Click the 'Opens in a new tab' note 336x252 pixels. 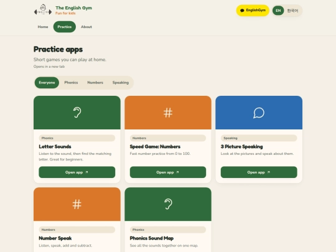click(49, 67)
